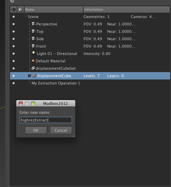
Task: Click the Top camera icon
Action: click(x=33, y=31)
